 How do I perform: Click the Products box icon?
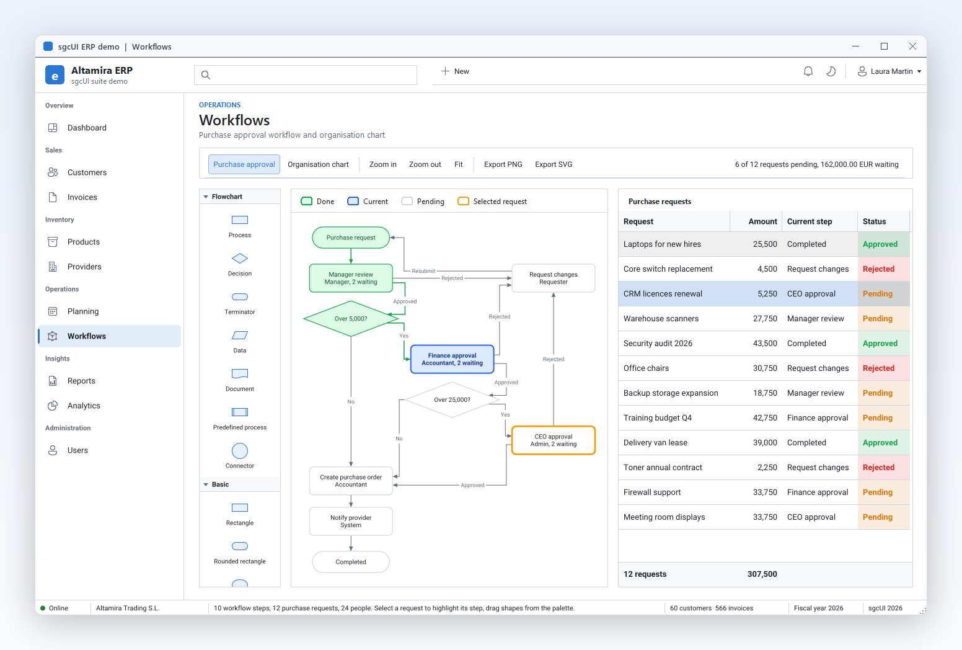pyautogui.click(x=53, y=242)
